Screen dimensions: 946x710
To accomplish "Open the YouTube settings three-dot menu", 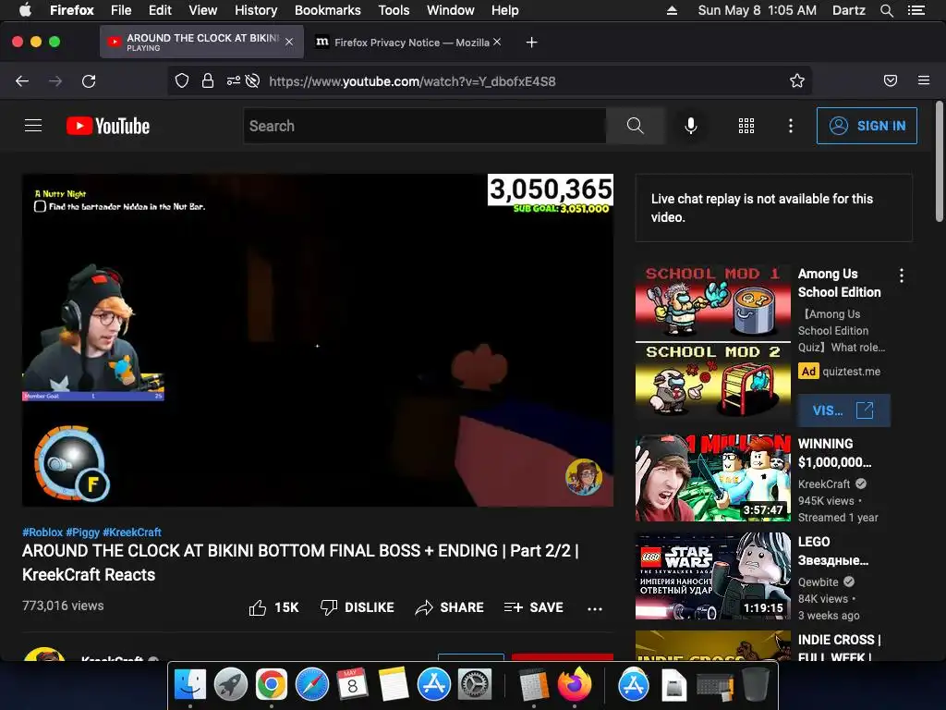I will [x=791, y=126].
